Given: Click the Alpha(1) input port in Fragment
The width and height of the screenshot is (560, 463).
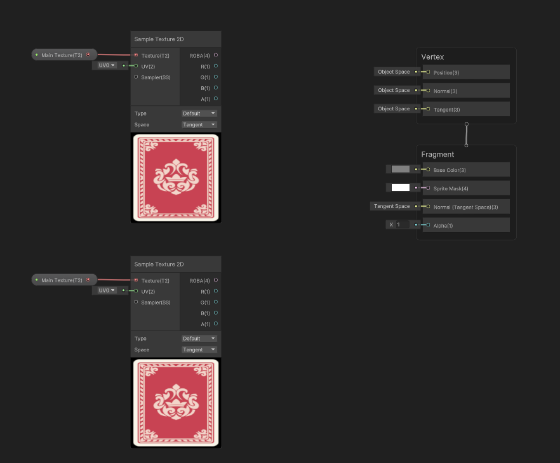Looking at the screenshot, I should point(428,225).
